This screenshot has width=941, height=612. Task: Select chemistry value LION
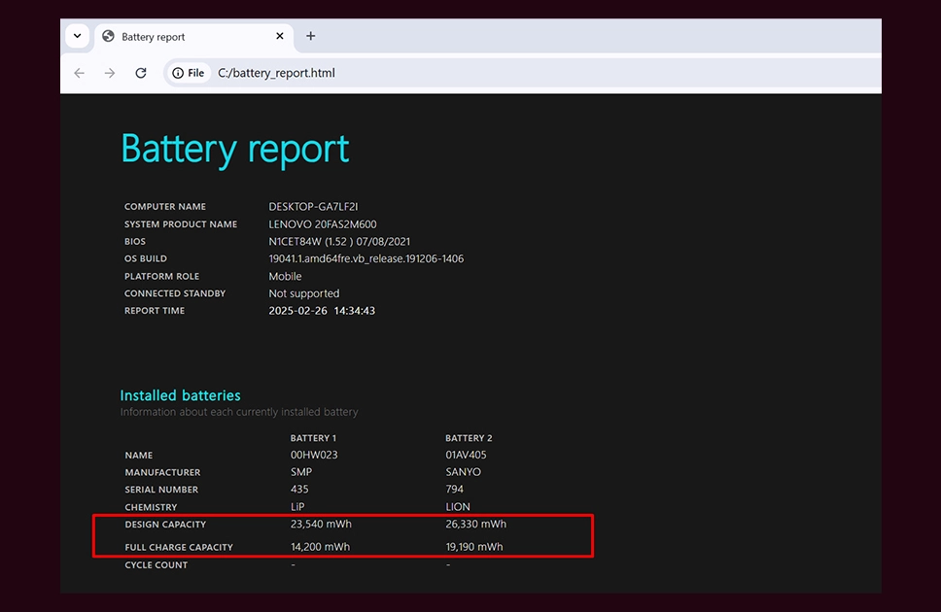coord(458,507)
